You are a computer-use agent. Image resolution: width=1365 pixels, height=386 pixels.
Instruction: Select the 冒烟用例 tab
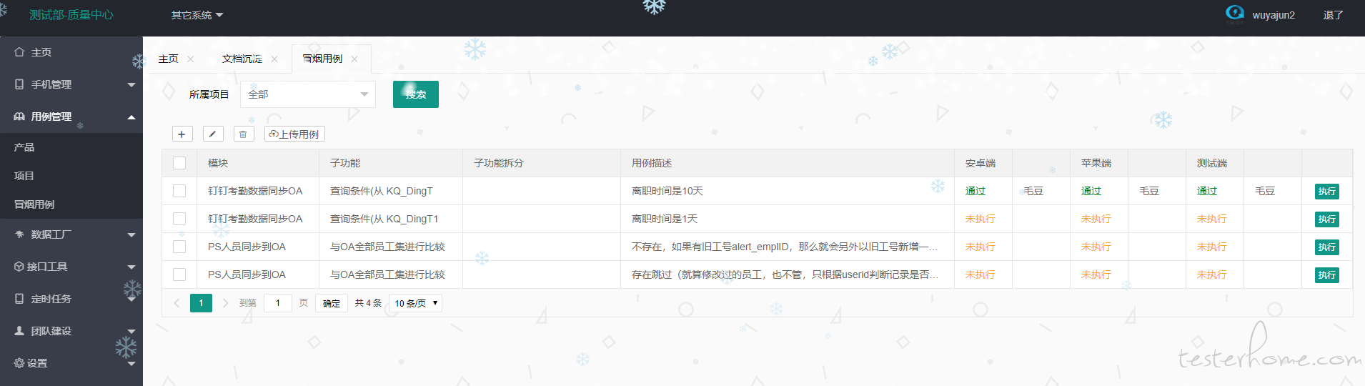tap(322, 59)
